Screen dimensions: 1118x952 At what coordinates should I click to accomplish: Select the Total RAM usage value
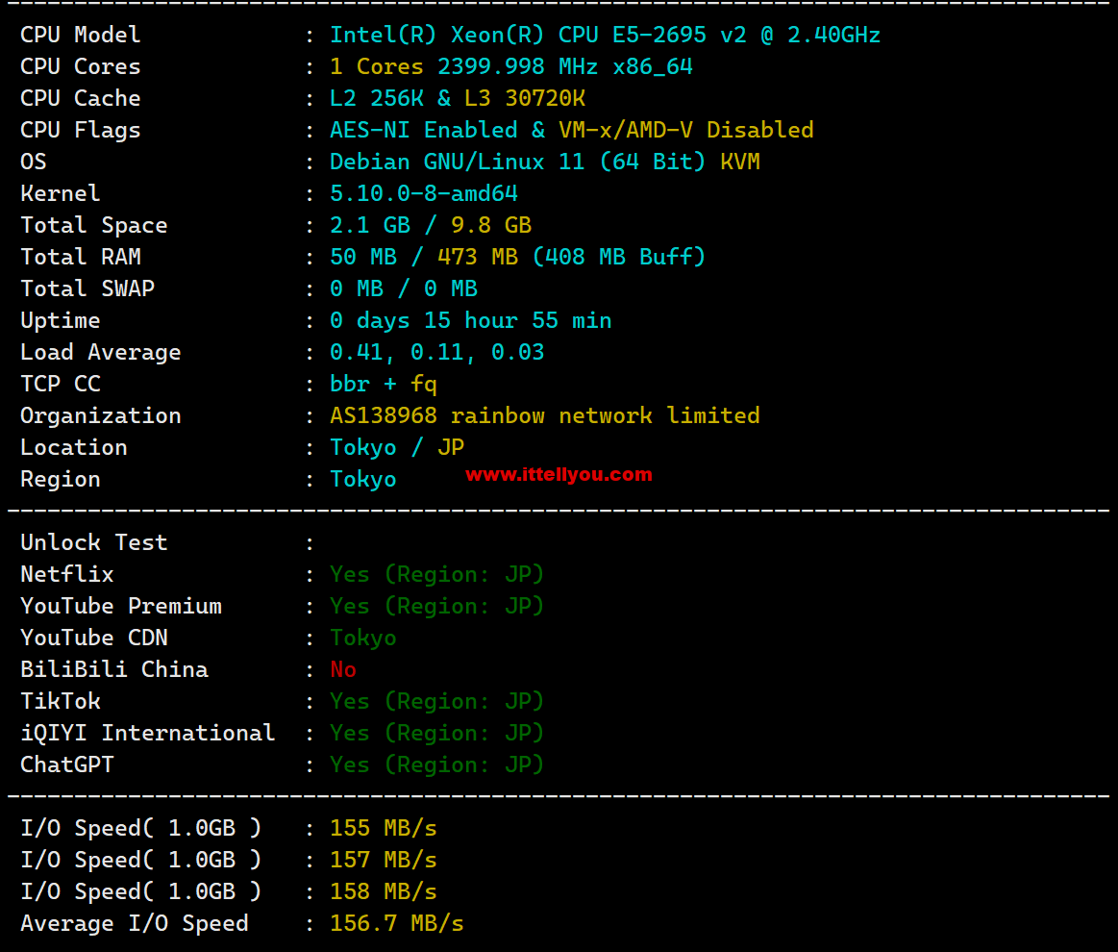[x=517, y=257]
